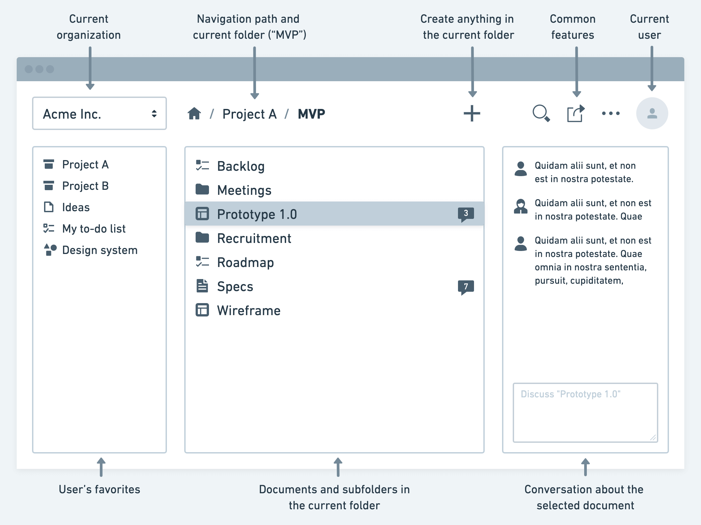Open Project B from favorites
The height and width of the screenshot is (525, 701).
pos(85,186)
